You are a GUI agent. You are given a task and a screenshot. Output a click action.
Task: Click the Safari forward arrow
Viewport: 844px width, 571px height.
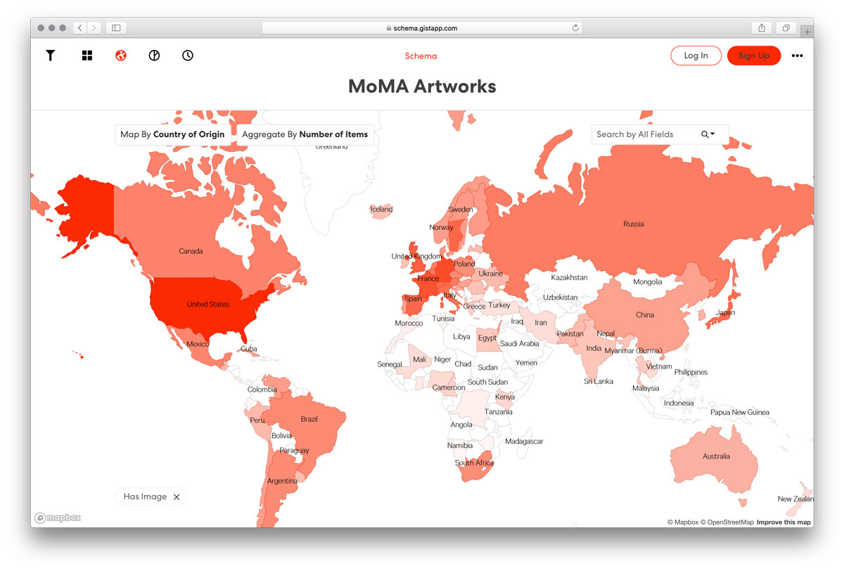[94, 28]
